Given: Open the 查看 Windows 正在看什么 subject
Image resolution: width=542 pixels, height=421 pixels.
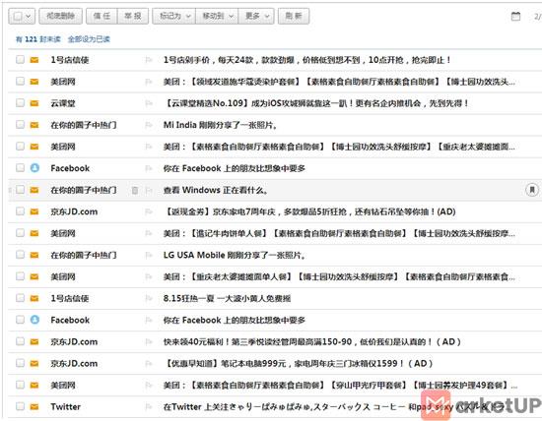Looking at the screenshot, I should click(x=216, y=190).
